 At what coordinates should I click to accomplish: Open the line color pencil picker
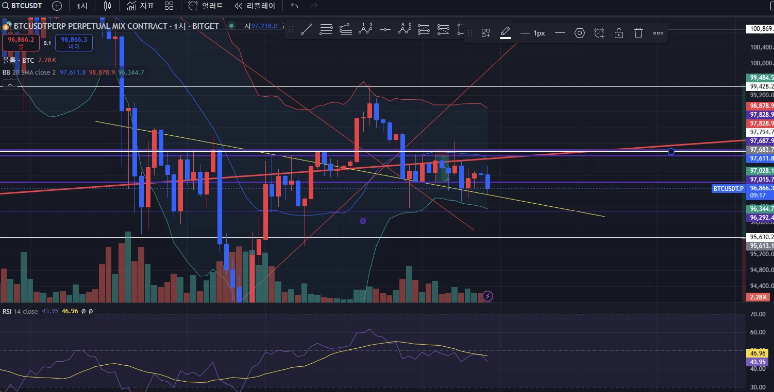tap(506, 33)
